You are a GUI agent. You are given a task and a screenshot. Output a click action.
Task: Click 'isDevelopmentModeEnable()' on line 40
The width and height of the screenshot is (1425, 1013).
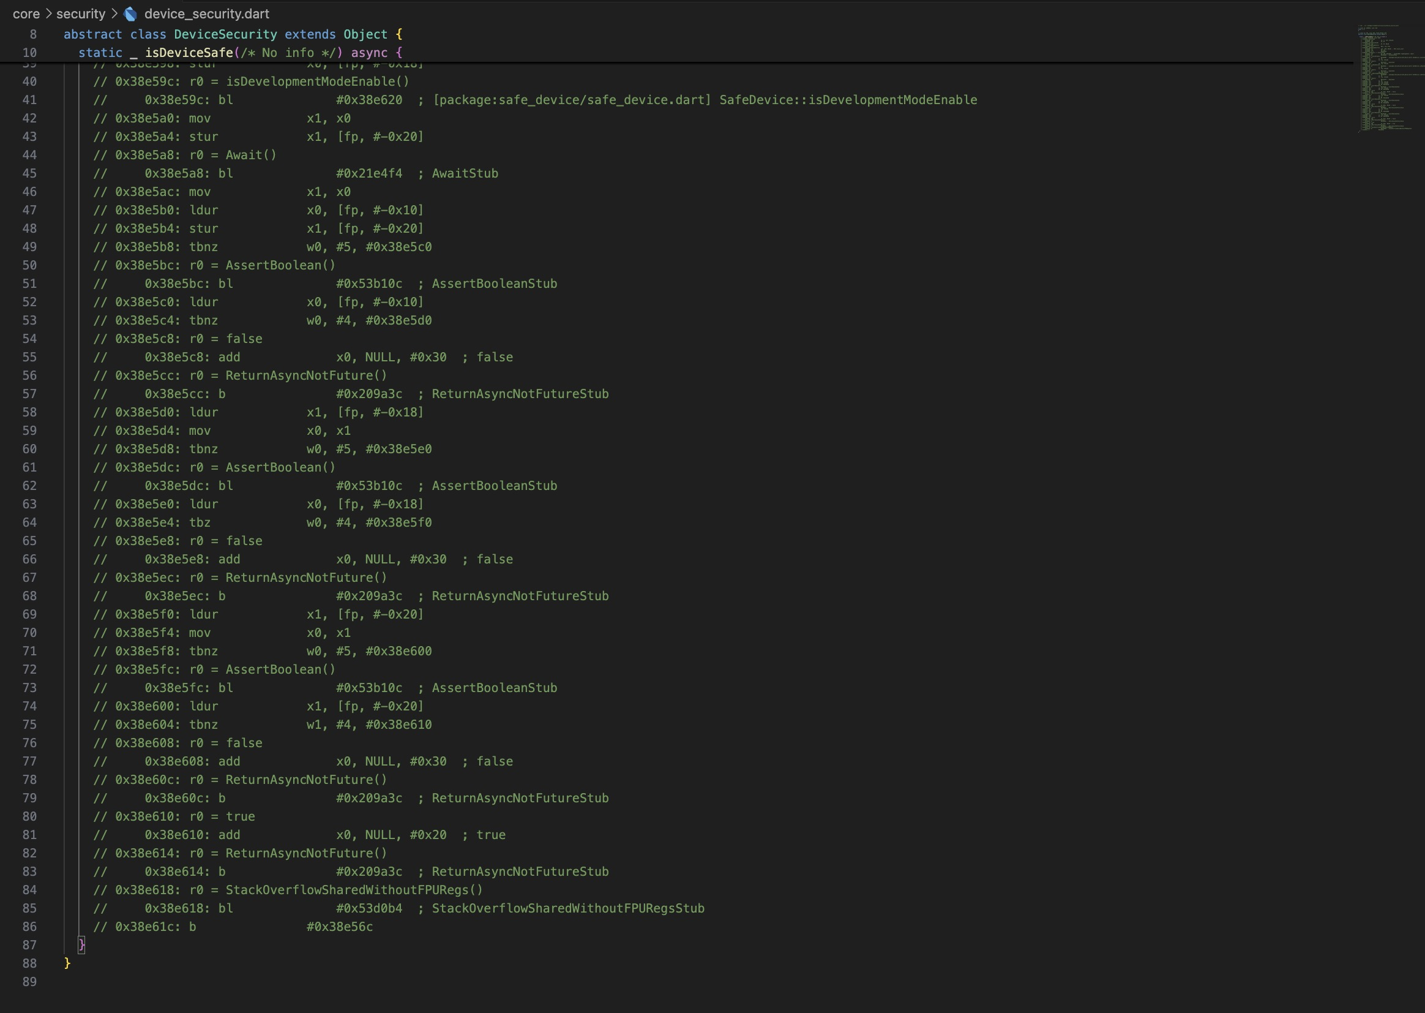[317, 81]
